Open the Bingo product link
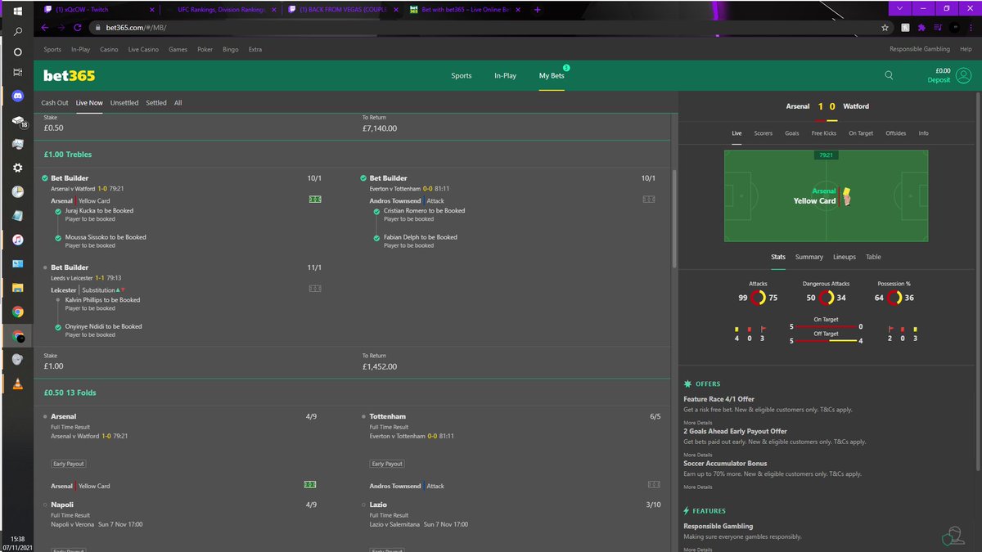The height and width of the screenshot is (552, 982). (230, 49)
